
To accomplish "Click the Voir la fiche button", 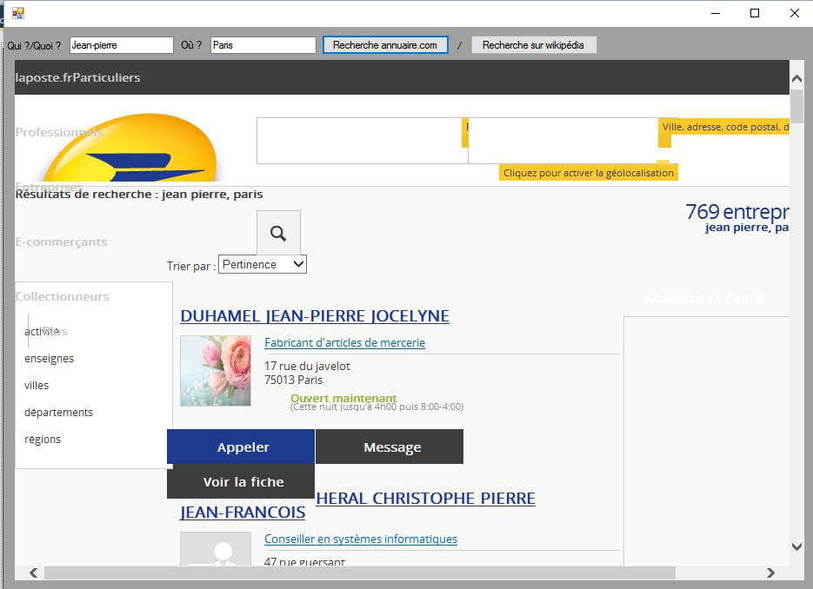I will (241, 481).
